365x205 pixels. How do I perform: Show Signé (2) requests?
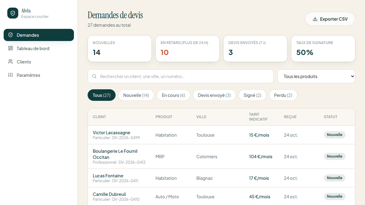tap(252, 95)
